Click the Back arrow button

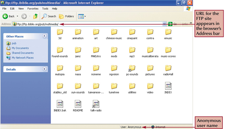5,16
